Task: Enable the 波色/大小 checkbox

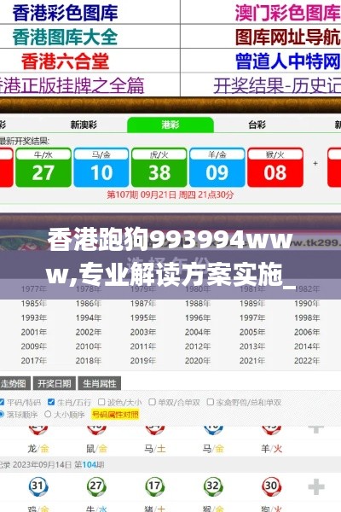Action: pos(101,402)
